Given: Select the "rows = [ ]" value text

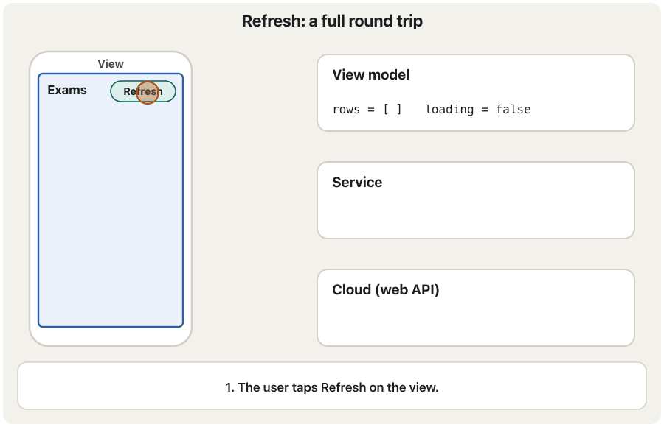Looking at the screenshot, I should (x=367, y=110).
